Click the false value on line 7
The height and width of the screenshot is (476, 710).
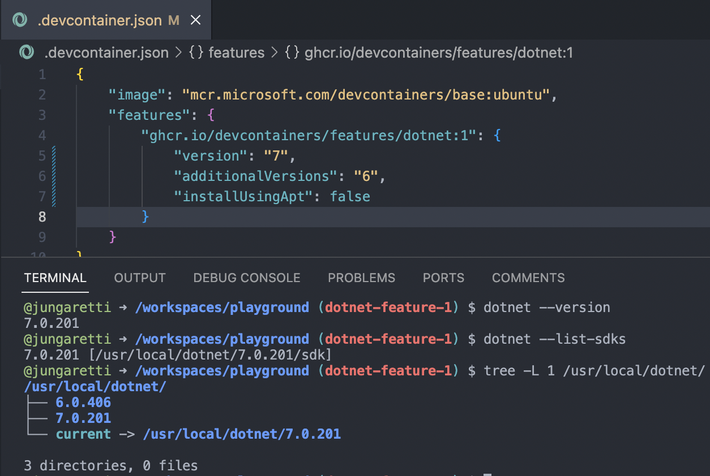point(350,196)
